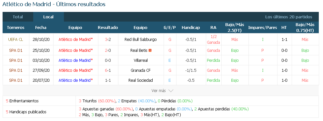The image size is (323, 121).
Task: Click Atlético de Madrid in 28/10/20 row
Action: 76,40
